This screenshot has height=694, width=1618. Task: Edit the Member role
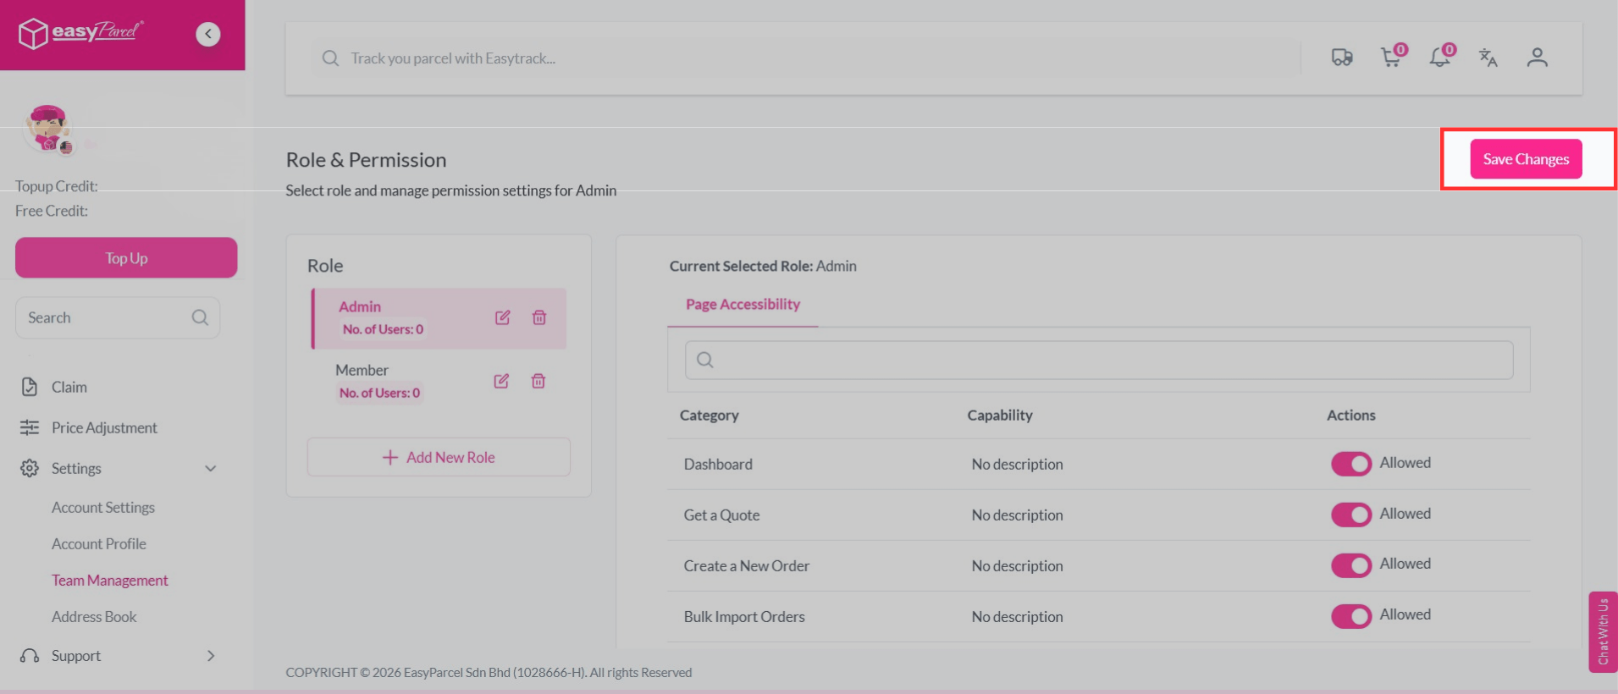tap(501, 381)
